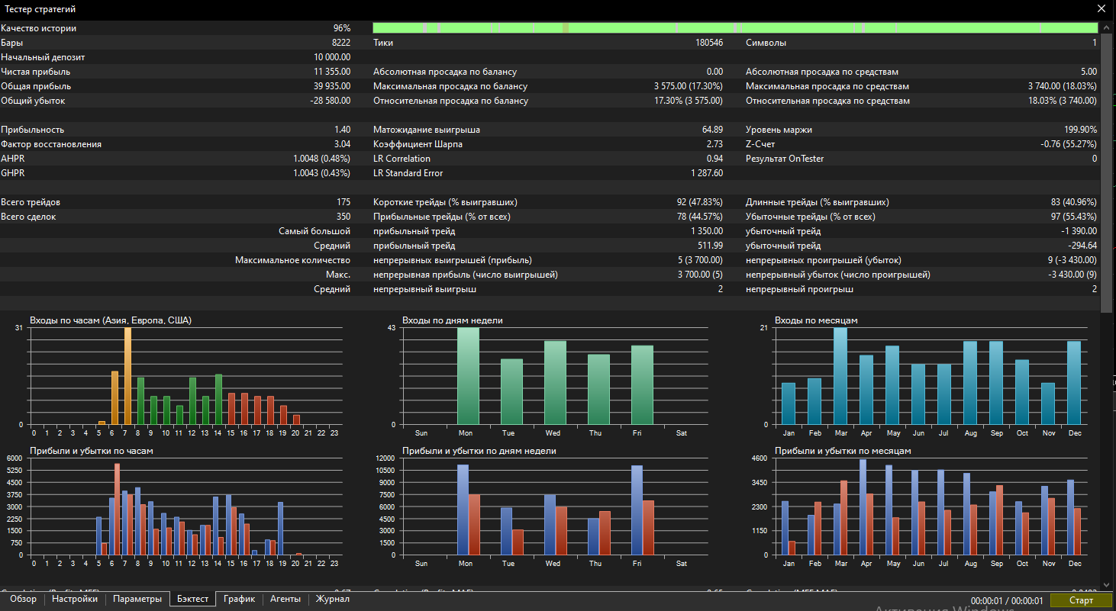The height and width of the screenshot is (611, 1116).
Task: Click the tallest hour-7 bar in hourly entries
Action: coord(127,376)
